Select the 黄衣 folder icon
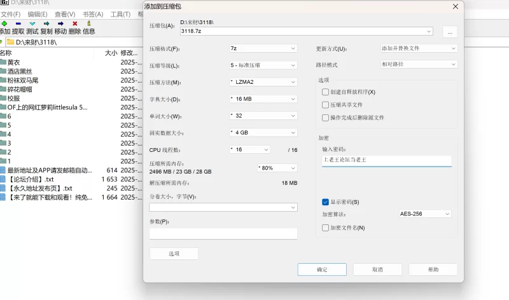509x300 pixels. (3, 62)
